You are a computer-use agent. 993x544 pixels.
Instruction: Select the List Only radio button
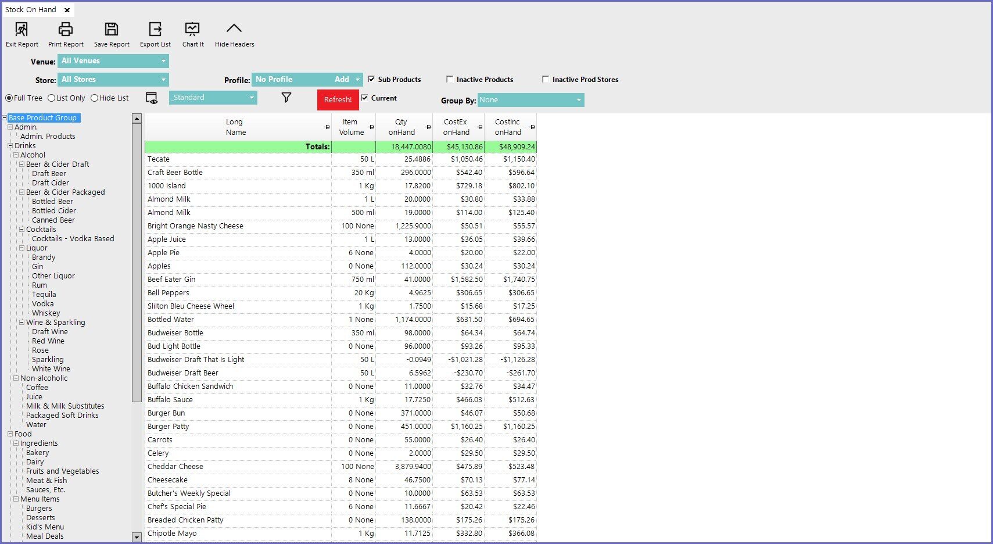click(52, 98)
